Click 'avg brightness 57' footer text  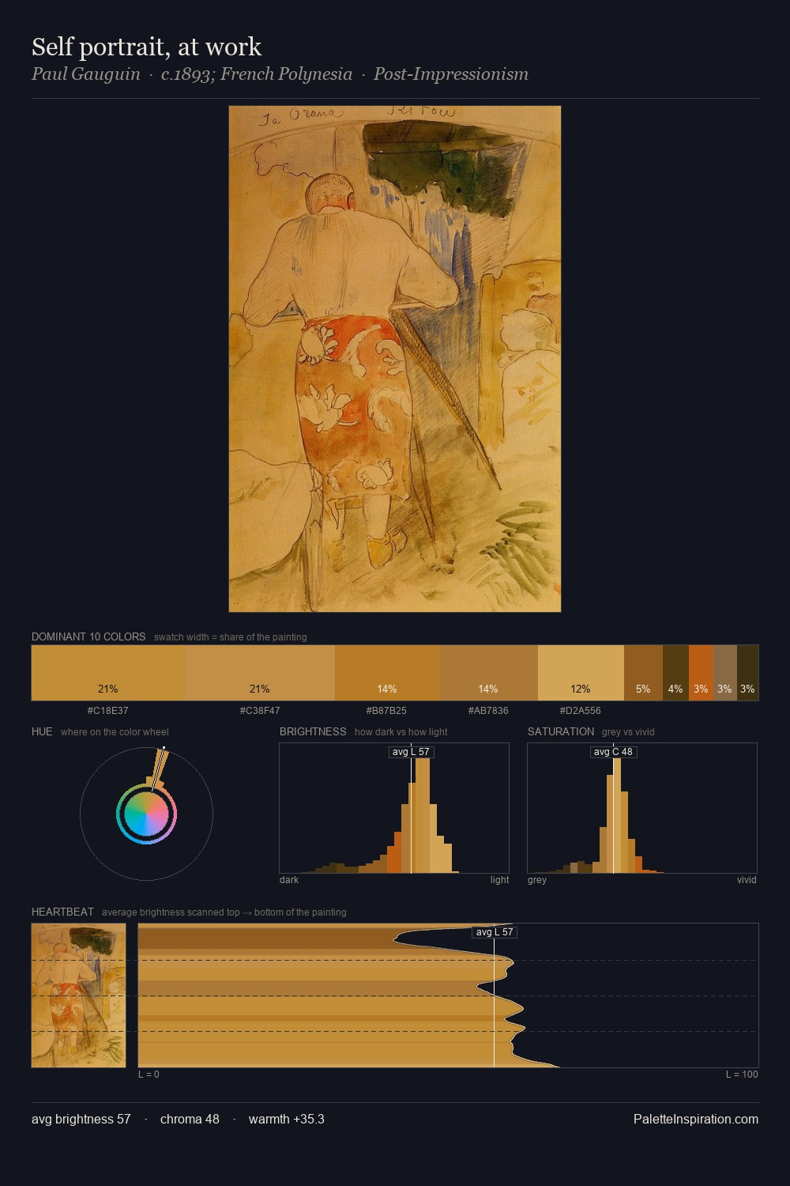click(x=81, y=1119)
